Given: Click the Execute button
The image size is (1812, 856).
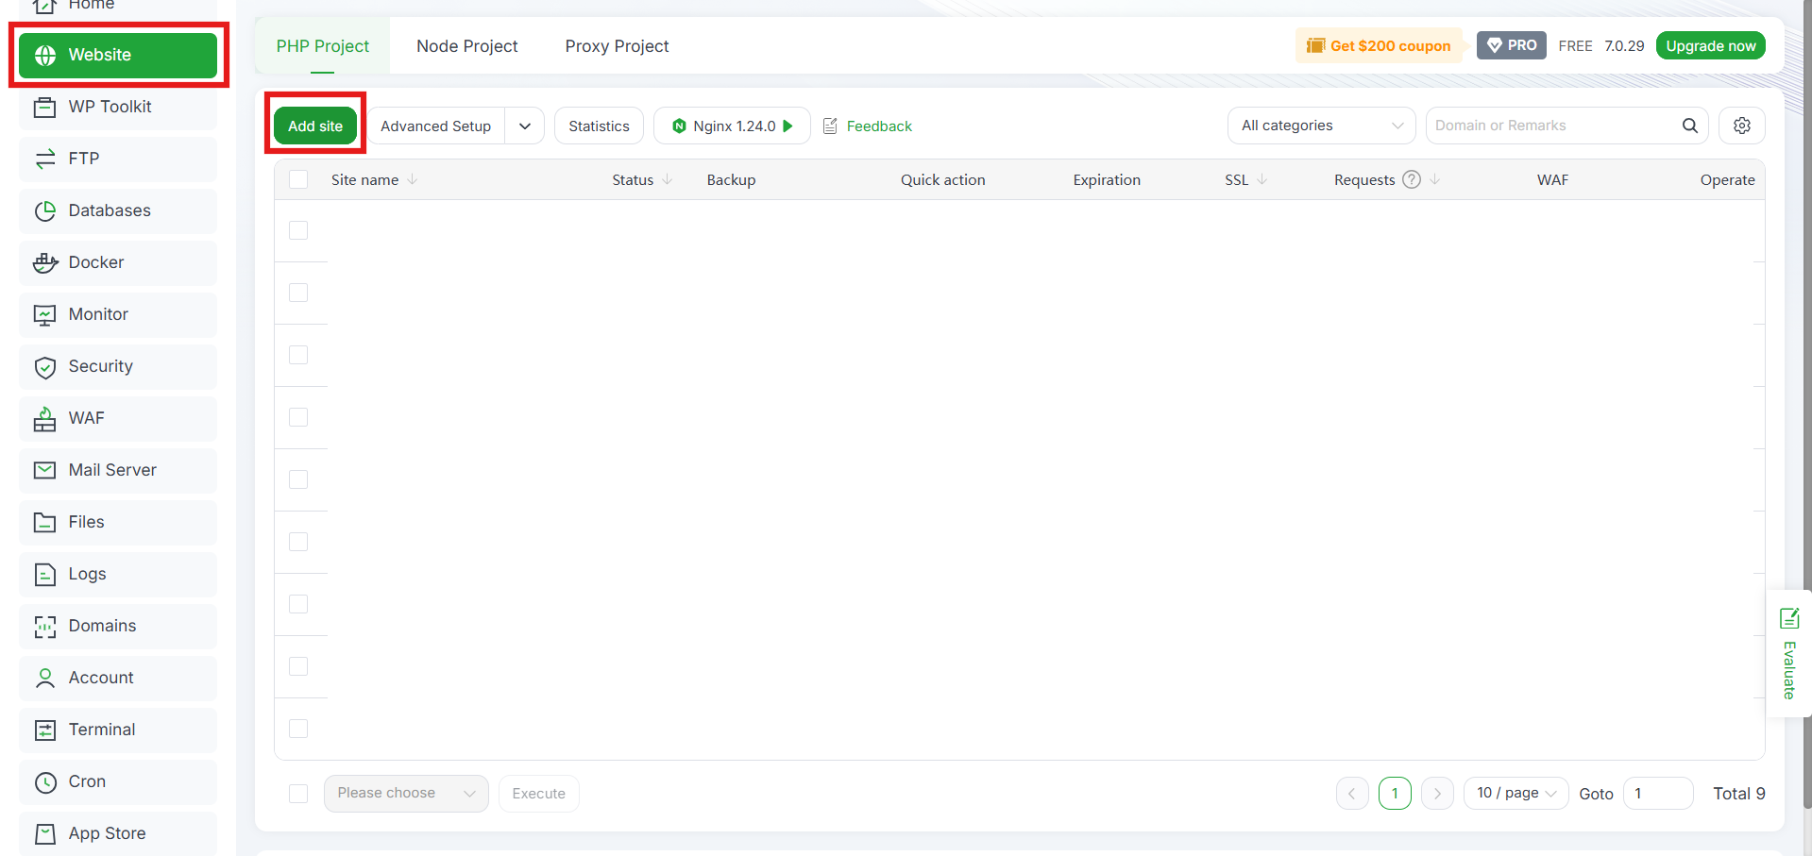Looking at the screenshot, I should click(538, 794).
